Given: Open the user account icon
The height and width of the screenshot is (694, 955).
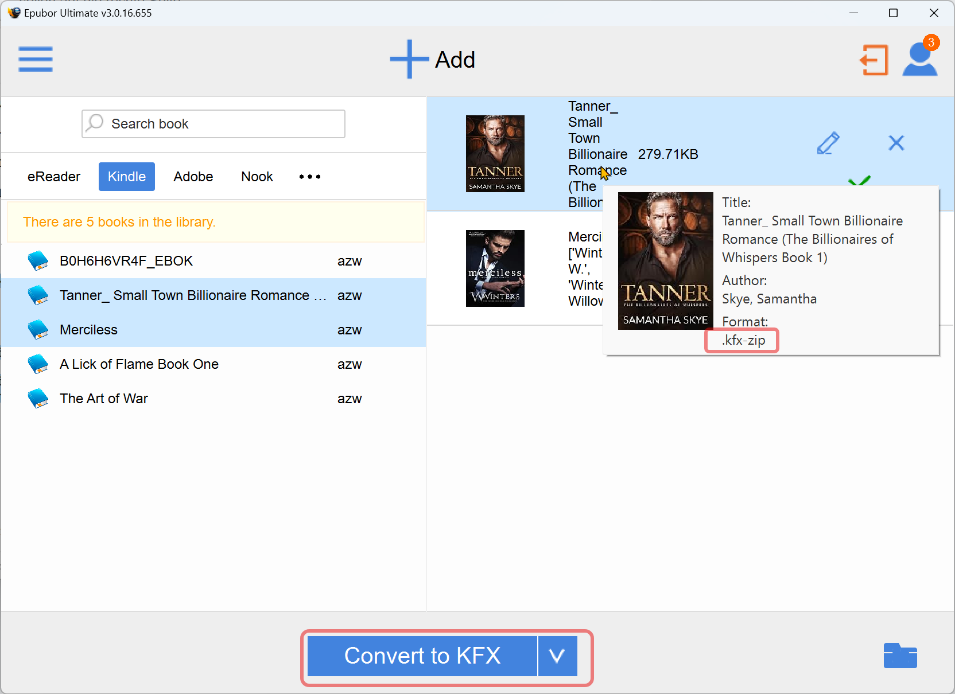Looking at the screenshot, I should [x=920, y=60].
